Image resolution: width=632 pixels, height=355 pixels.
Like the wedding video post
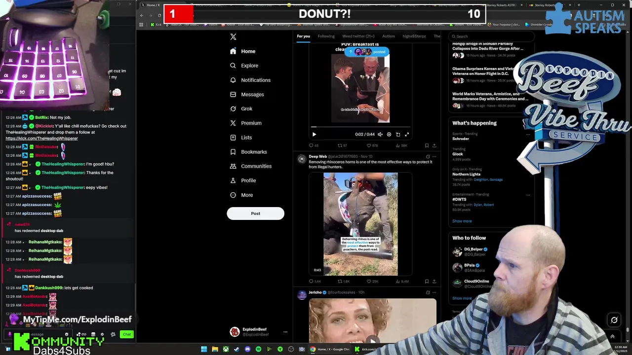tap(372, 145)
